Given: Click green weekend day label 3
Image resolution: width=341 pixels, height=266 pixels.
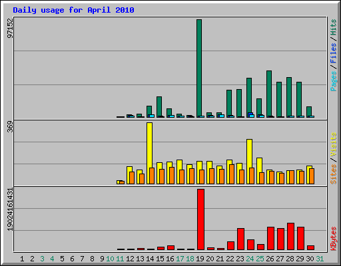Looking at the screenshot, I should tap(42, 259).
